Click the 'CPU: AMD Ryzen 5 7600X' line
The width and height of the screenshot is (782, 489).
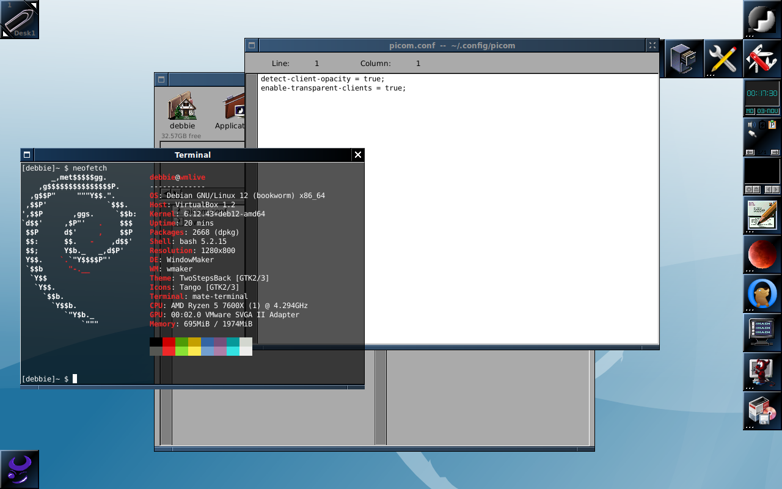click(228, 306)
